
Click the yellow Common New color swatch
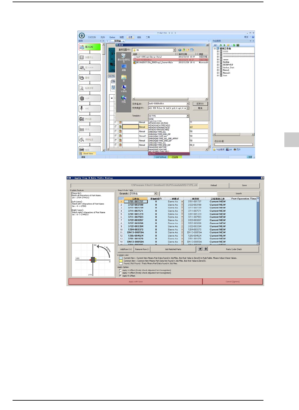pos(121,261)
